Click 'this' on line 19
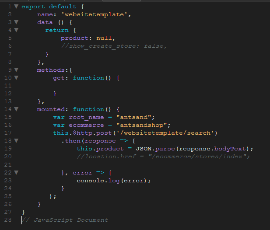Viewport: 270px width, 230px height. point(84,149)
